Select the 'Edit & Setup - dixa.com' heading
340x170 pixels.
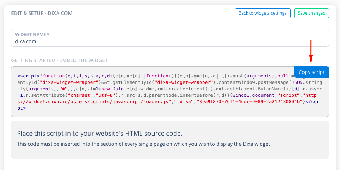pyautogui.click(x=42, y=13)
